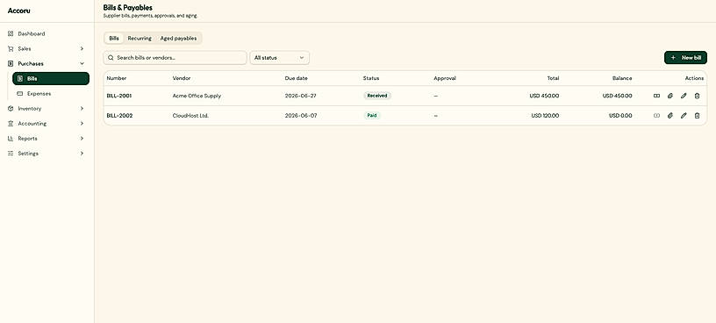Viewport: 716px width, 323px height.
Task: Click the Expenses card icon in the sidebar
Action: tap(19, 94)
